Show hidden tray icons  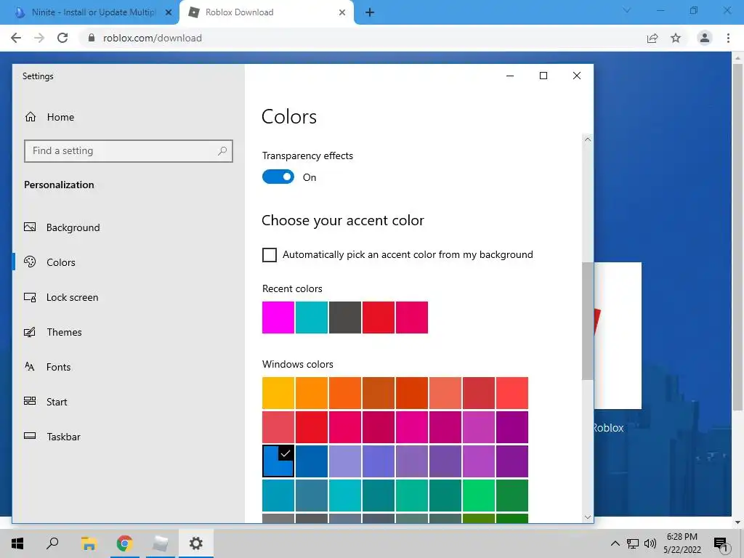tap(615, 543)
